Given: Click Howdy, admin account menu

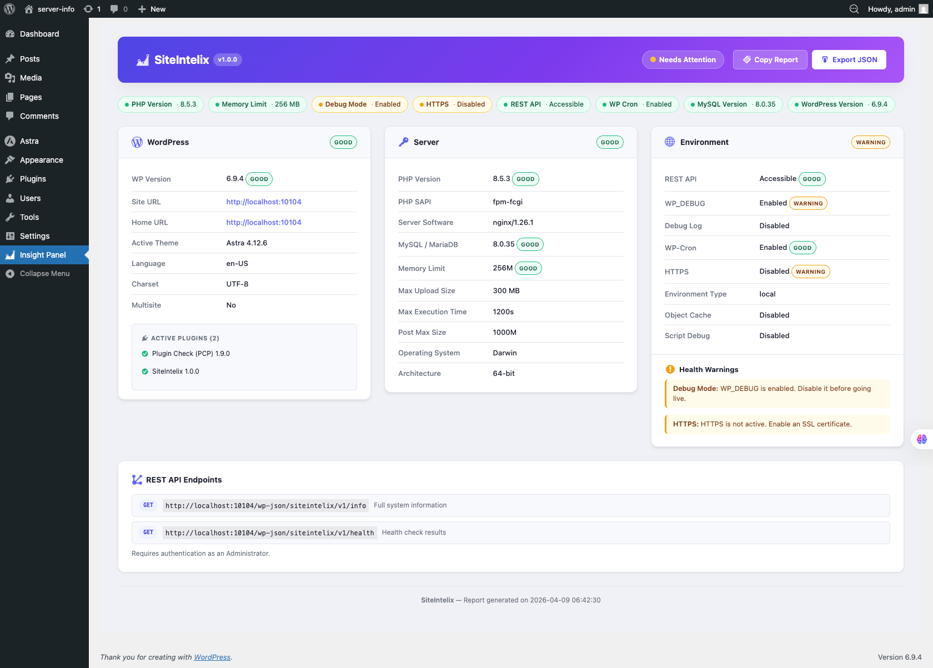Looking at the screenshot, I should [897, 9].
